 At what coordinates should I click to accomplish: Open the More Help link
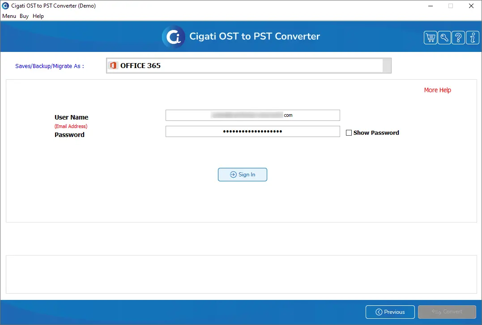click(x=437, y=90)
